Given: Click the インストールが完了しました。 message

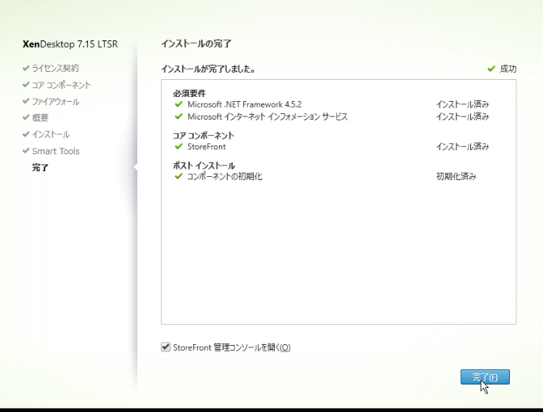Looking at the screenshot, I should 208,69.
